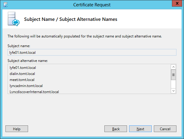Screen dimensions: 184x139
Task: Click the Subject alternative name label
Action: tap(27, 61)
